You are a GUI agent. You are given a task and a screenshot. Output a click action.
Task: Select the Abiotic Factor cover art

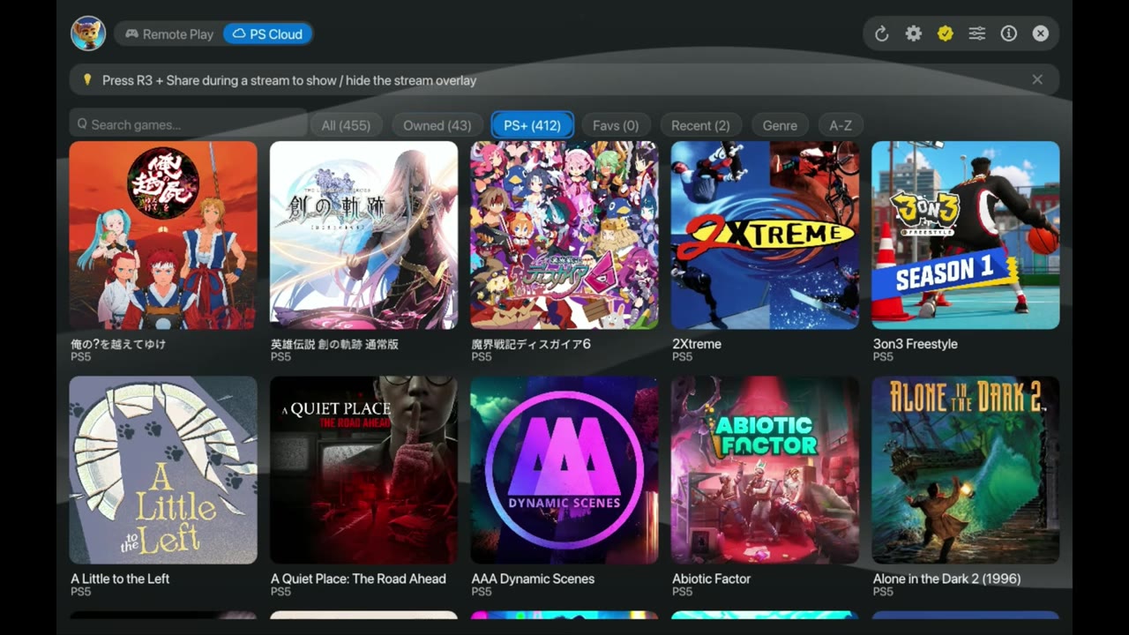pyautogui.click(x=765, y=470)
